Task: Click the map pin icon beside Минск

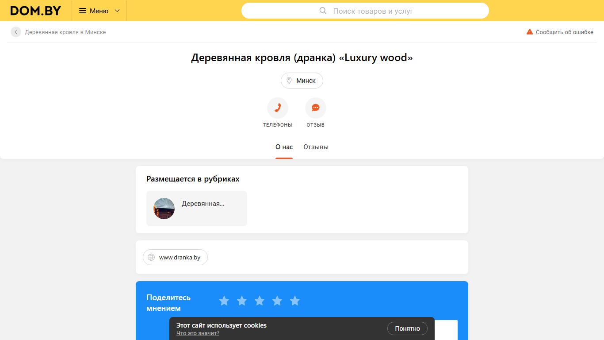Action: [x=289, y=81]
